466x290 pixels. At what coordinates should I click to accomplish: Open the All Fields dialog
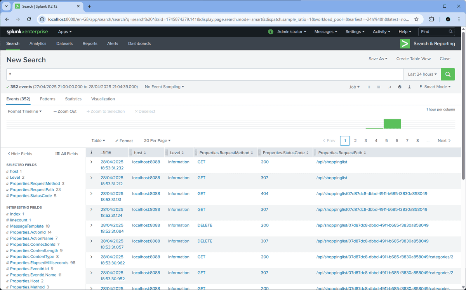69,154
